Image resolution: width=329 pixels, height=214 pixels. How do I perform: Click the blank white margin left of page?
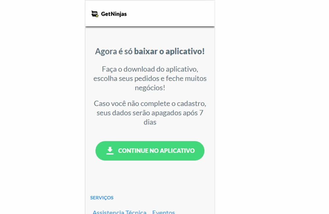42,105
